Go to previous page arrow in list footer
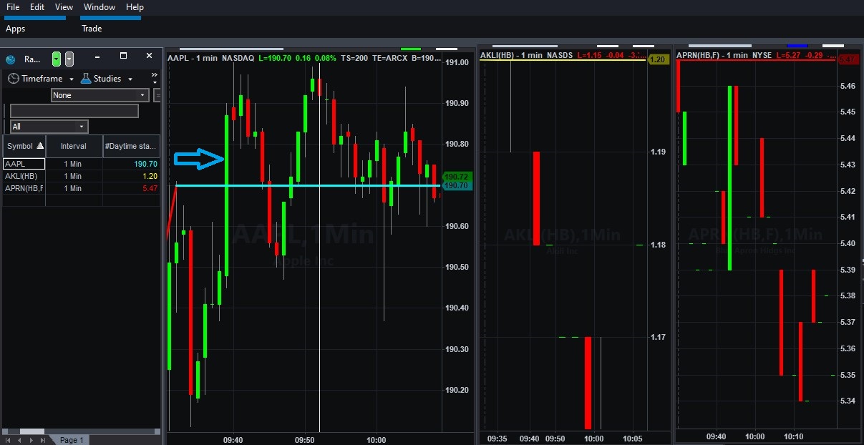Image resolution: width=864 pixels, height=445 pixels. coord(19,440)
